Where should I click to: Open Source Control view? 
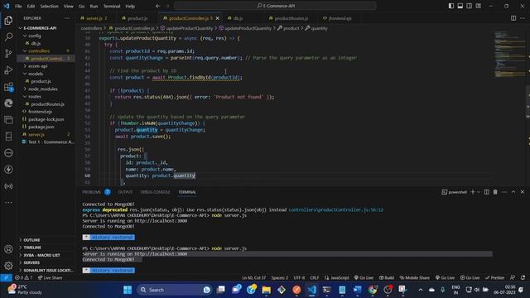8,53
